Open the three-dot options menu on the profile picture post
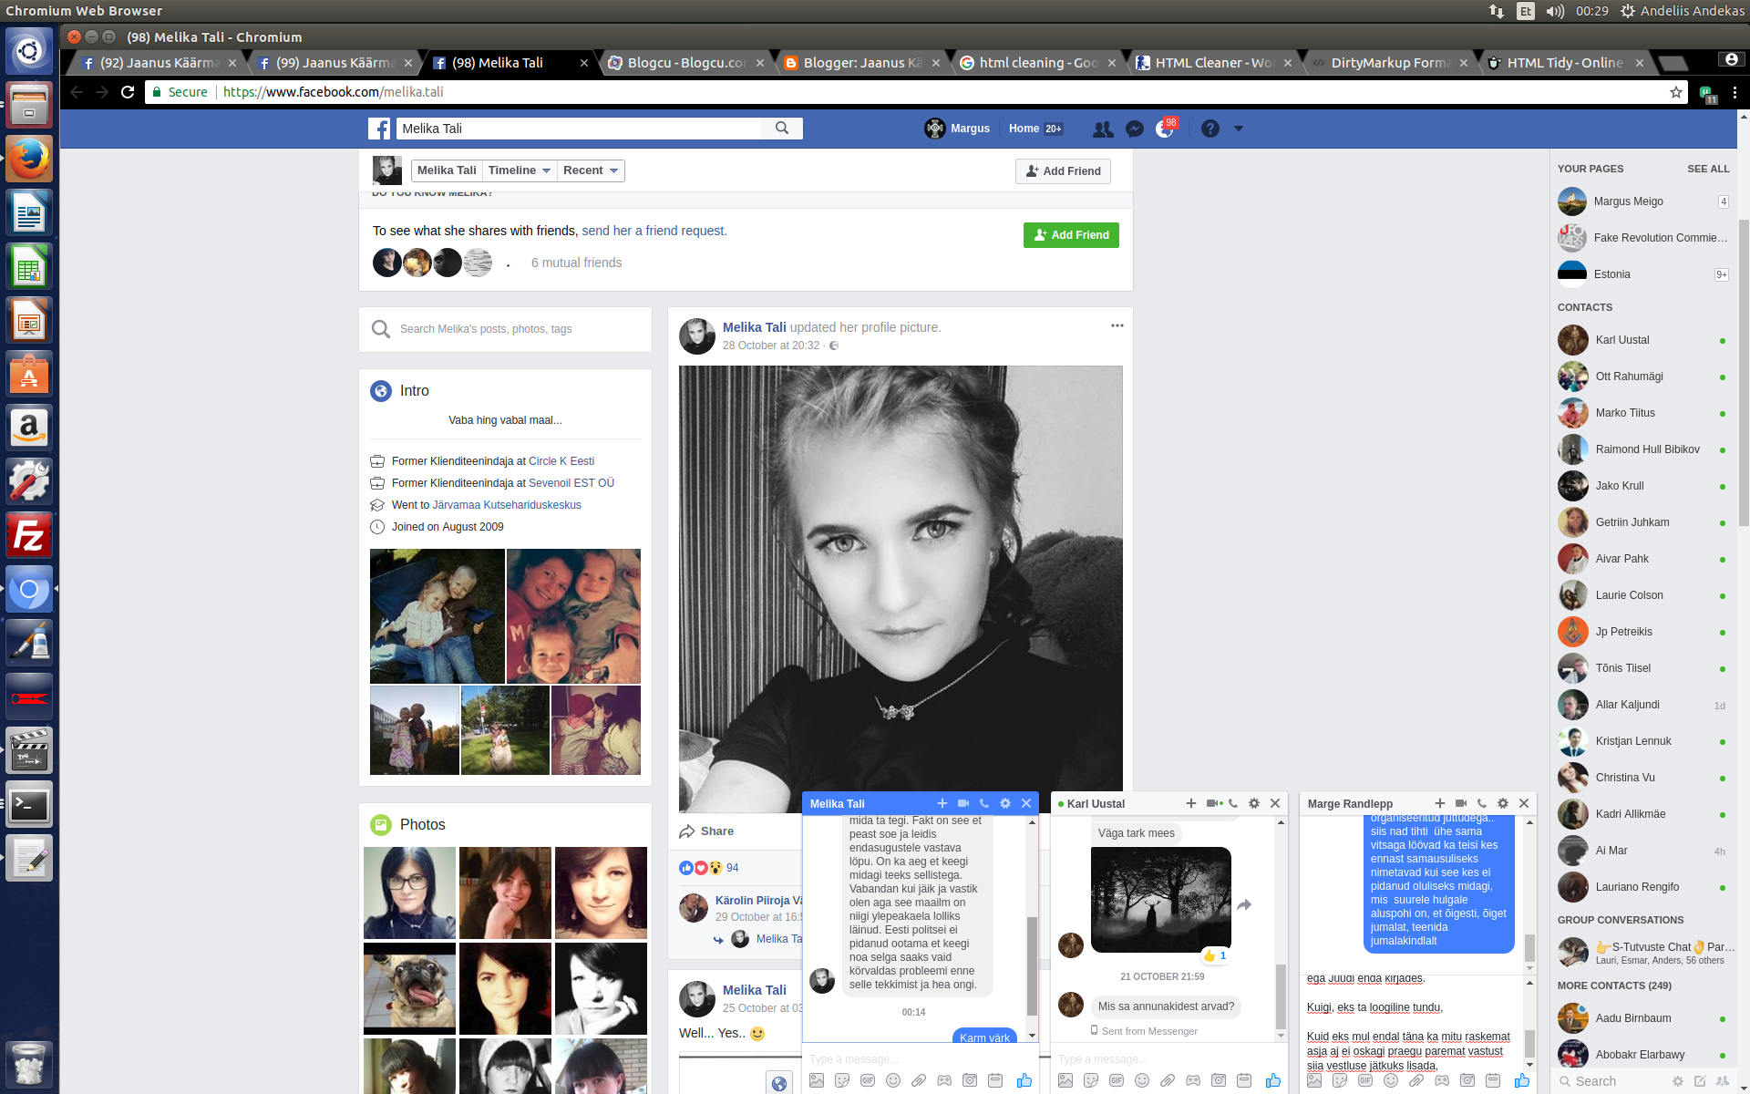This screenshot has height=1094, width=1750. pyautogui.click(x=1117, y=325)
